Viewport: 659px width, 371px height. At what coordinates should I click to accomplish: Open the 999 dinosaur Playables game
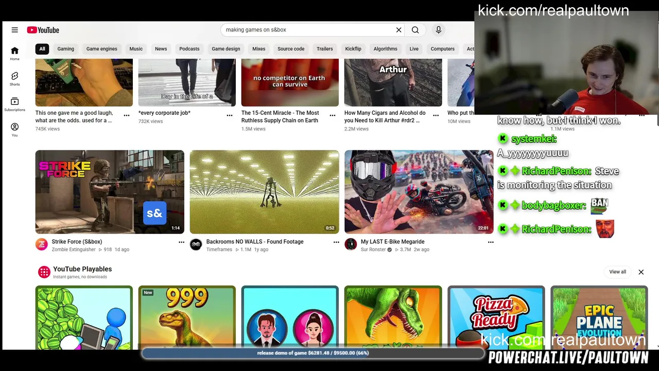tap(187, 317)
